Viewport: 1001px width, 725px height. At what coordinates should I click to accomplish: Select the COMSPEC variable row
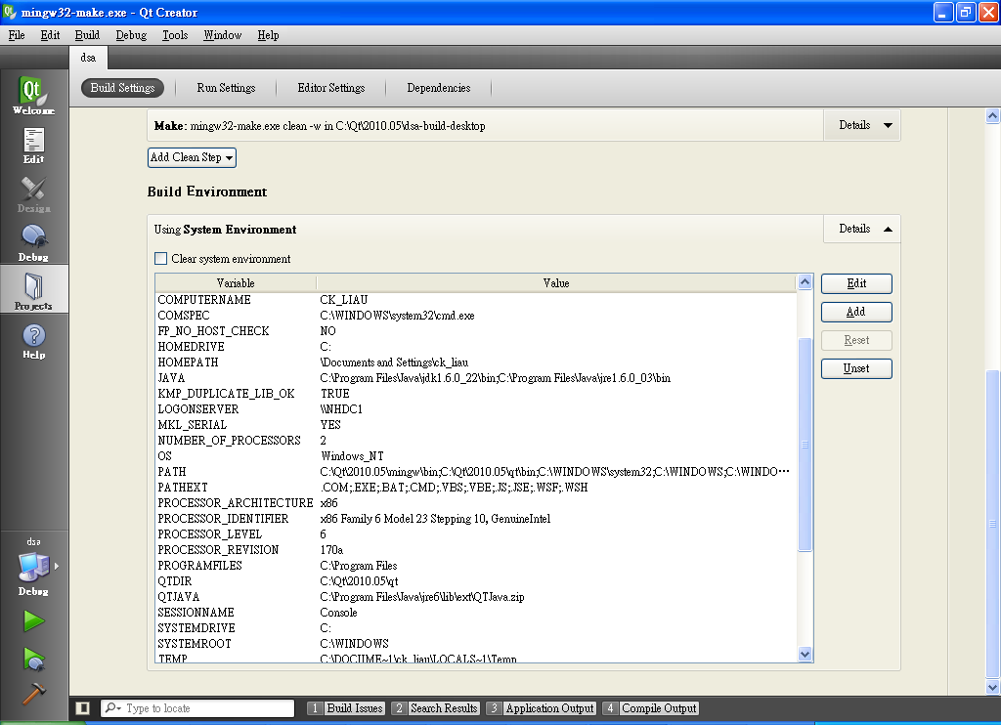tap(476, 316)
